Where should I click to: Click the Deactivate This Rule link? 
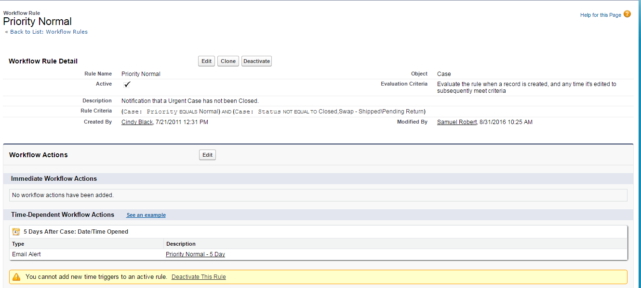click(x=199, y=277)
